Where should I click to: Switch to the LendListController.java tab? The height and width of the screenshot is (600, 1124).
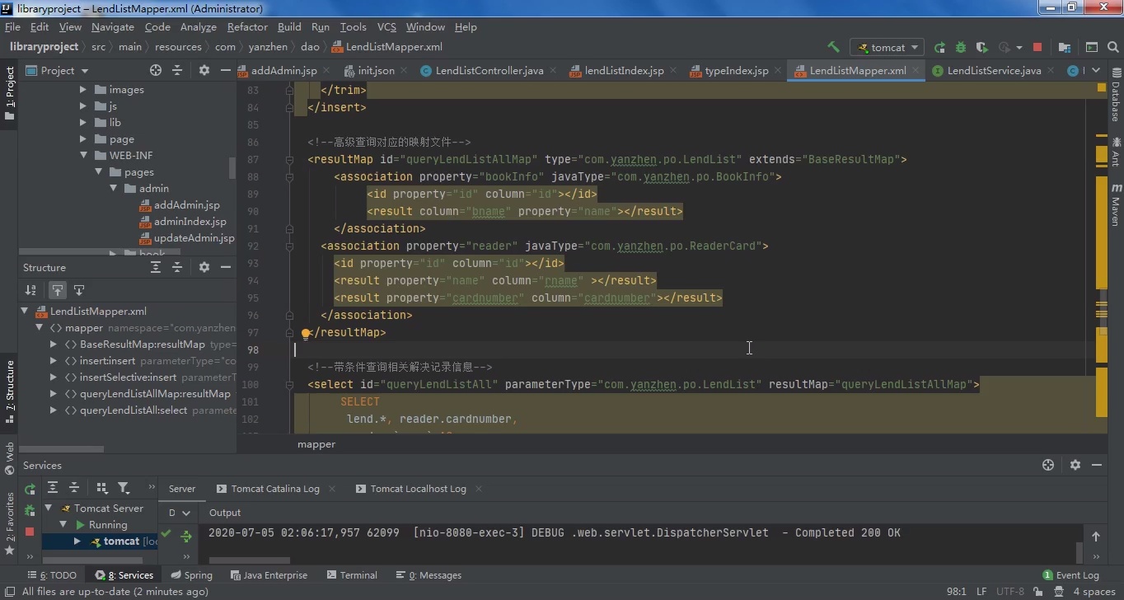(489, 70)
